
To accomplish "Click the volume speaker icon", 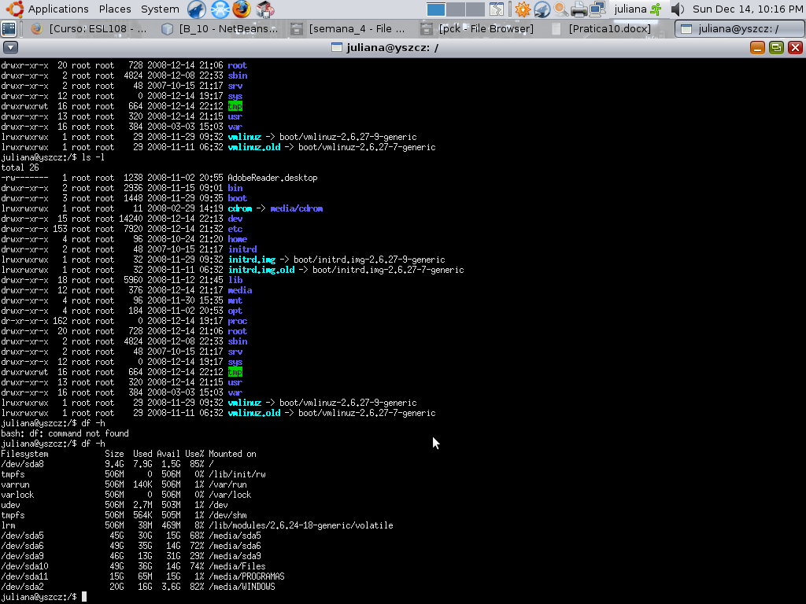I will (678, 9).
